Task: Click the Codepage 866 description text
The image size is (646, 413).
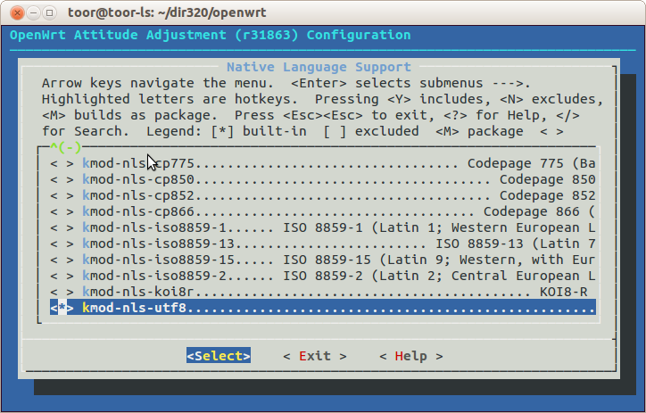Action: tap(539, 211)
